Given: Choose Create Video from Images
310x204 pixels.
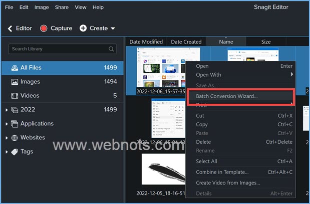Looking at the screenshot, I should [240, 183].
